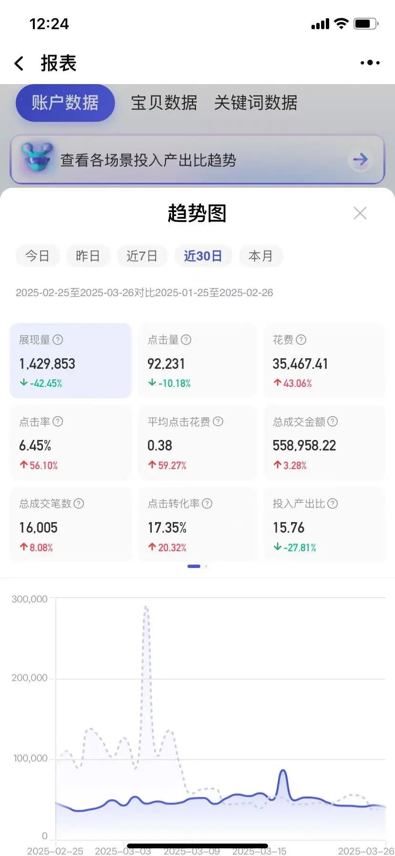The image size is (395, 856).
Task: Tap the solid line peak near 2025-03-15
Action: point(282,770)
